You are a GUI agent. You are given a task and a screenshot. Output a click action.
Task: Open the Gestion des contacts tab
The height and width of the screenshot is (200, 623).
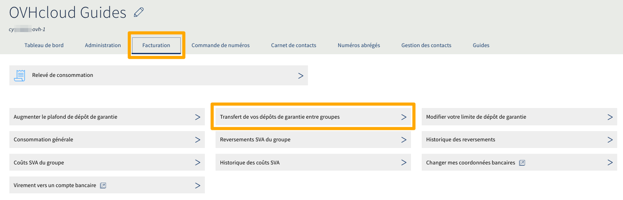pyautogui.click(x=426, y=45)
